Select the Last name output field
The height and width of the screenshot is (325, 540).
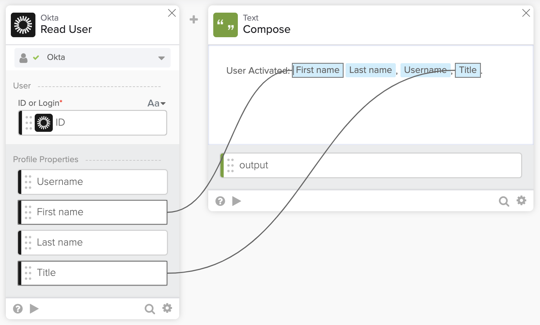point(93,243)
